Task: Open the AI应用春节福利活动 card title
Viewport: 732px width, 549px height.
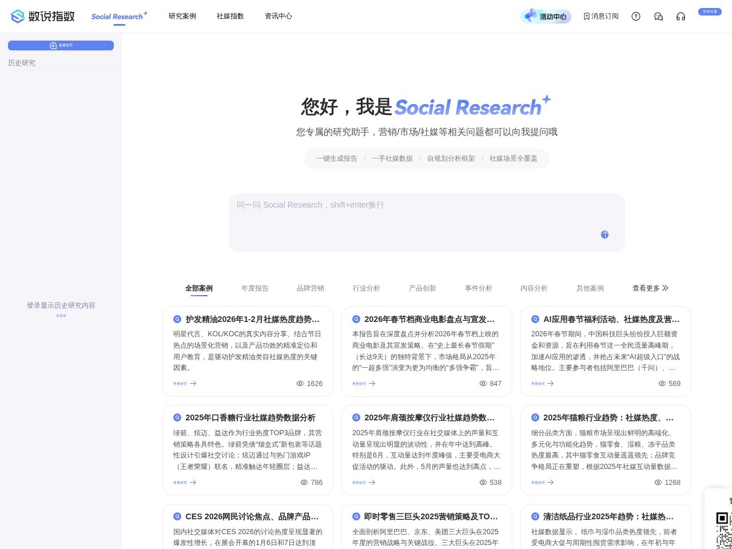Action: point(611,319)
